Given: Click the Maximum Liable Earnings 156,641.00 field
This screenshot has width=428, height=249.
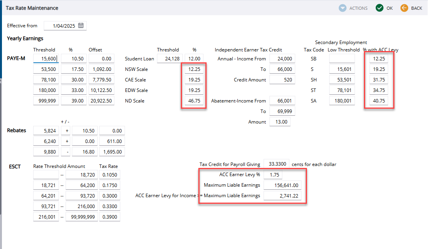Looking at the screenshot, I should (282, 185).
